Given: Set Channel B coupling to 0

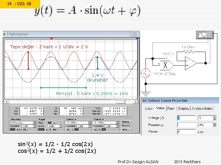Looking at the screenshot, I should (x=100, y=130).
